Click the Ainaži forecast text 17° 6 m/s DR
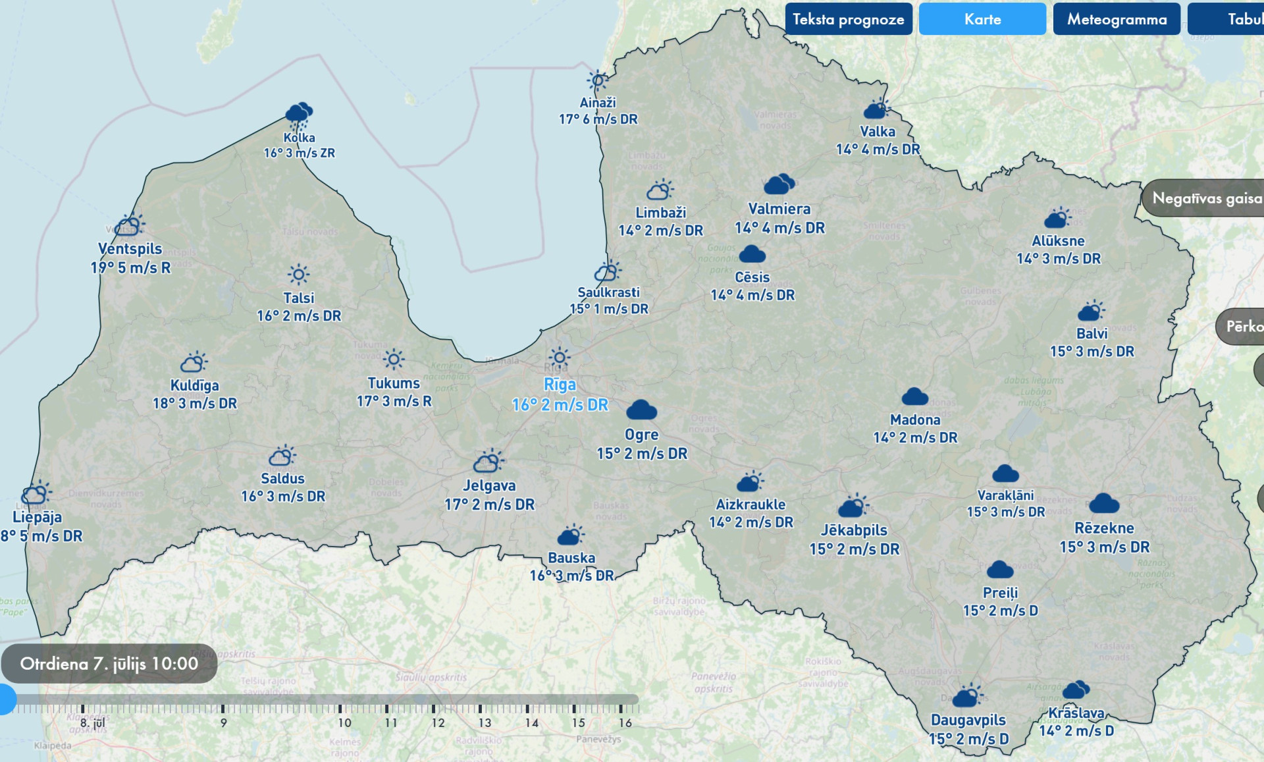Image resolution: width=1264 pixels, height=762 pixels. point(598,119)
